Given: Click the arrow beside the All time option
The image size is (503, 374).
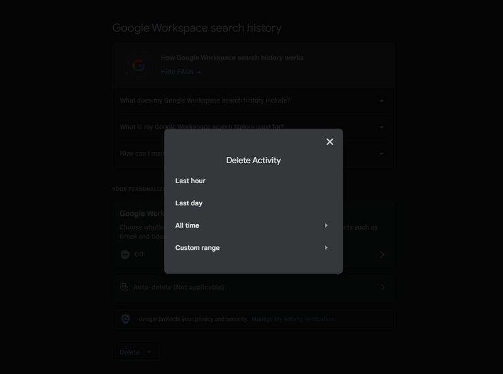Looking at the screenshot, I should pyautogui.click(x=327, y=225).
